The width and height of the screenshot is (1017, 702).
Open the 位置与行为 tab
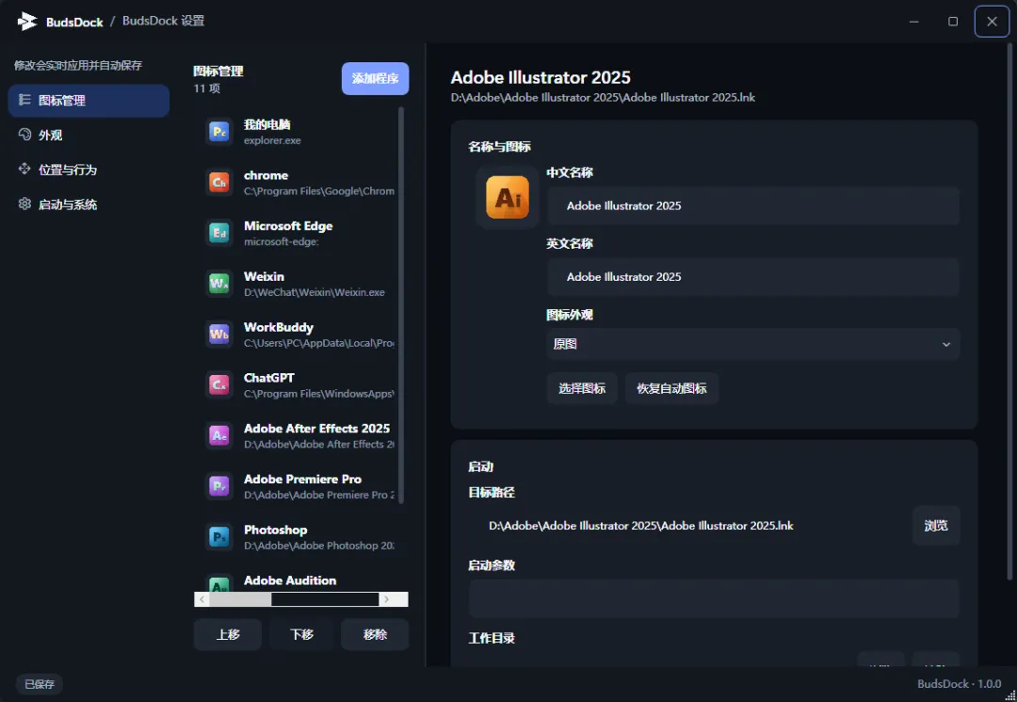pos(89,170)
